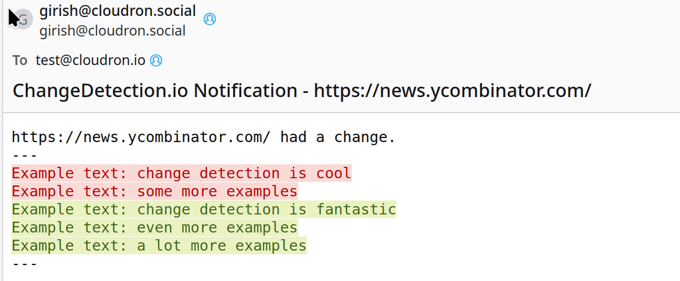Open the news.ycombinator.com link in the message body

141,138
